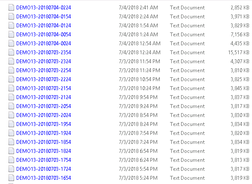Click the file icon for DEMO13-20180703-1654

pyautogui.click(x=11, y=178)
